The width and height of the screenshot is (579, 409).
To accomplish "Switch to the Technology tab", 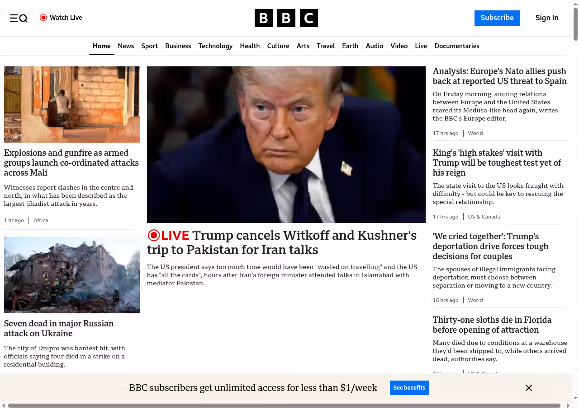I will [215, 46].
